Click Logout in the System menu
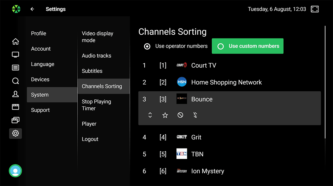The image size is (333, 186). (90, 139)
